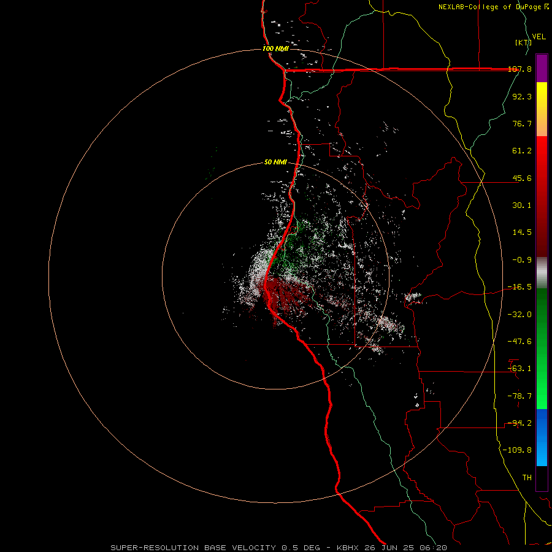Click the 100 NMI range ring label

(275, 48)
